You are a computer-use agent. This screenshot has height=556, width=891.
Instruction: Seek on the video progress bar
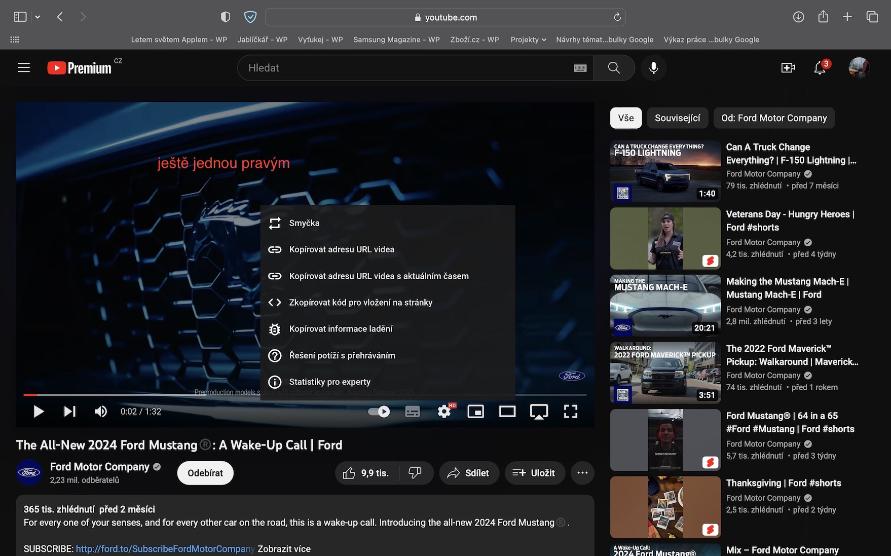pos(305,394)
